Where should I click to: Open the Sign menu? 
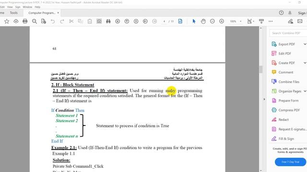tap(18, 7)
